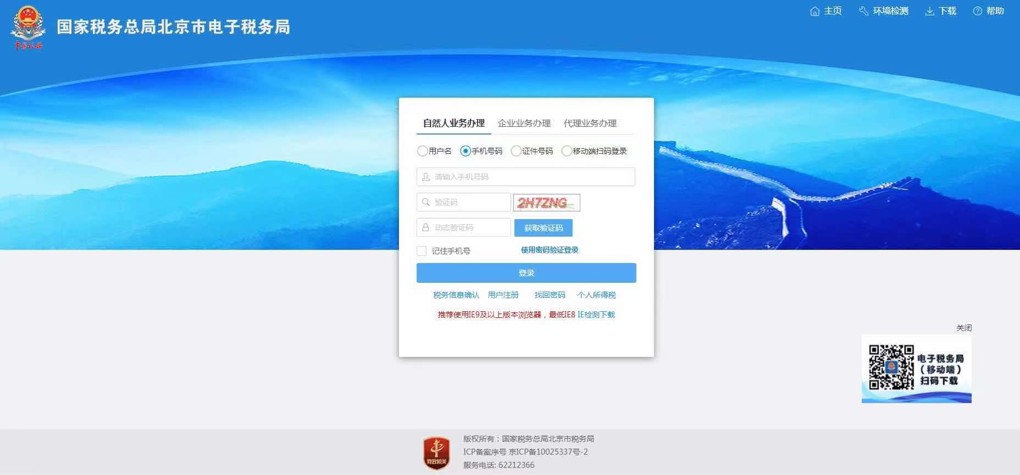The image size is (1020, 475).
Task: Tick the 记住手机号 checkbox
Action: (x=422, y=251)
